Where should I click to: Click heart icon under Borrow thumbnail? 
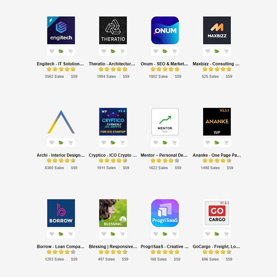point(52,234)
